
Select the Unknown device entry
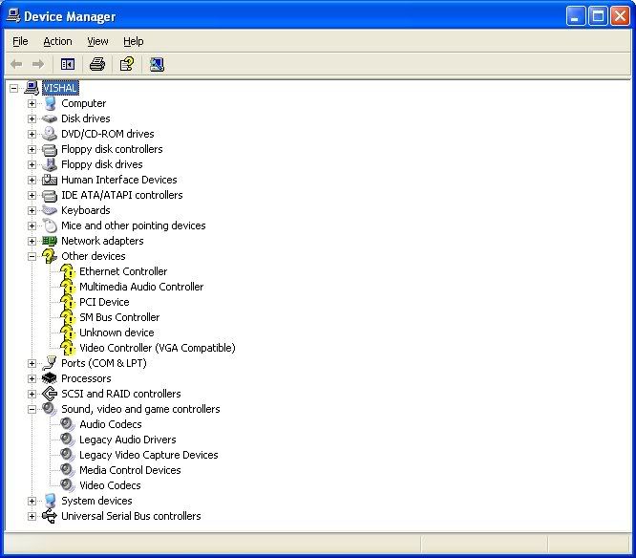coord(117,333)
